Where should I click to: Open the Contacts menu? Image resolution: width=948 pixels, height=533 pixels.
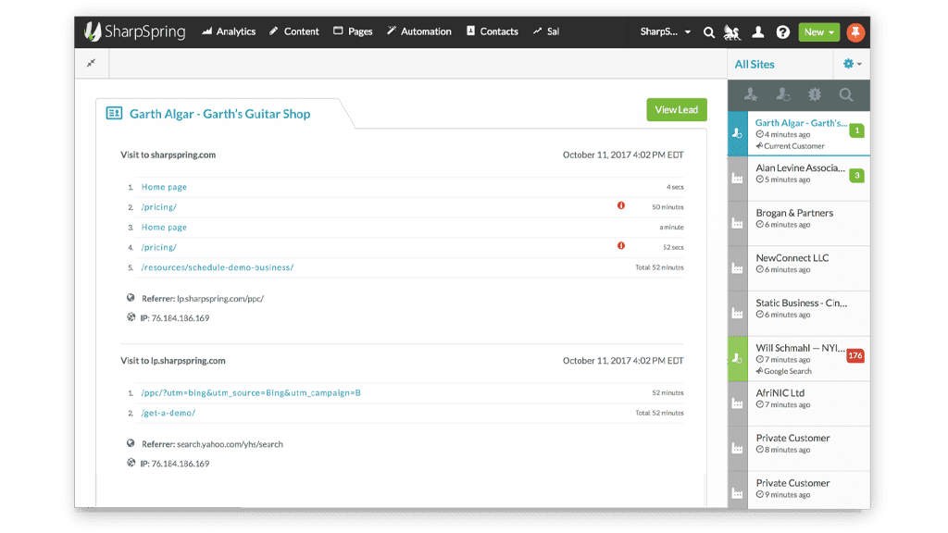click(x=493, y=31)
